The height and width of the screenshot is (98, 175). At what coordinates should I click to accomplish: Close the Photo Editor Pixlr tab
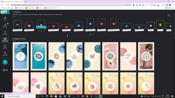coord(22,2)
